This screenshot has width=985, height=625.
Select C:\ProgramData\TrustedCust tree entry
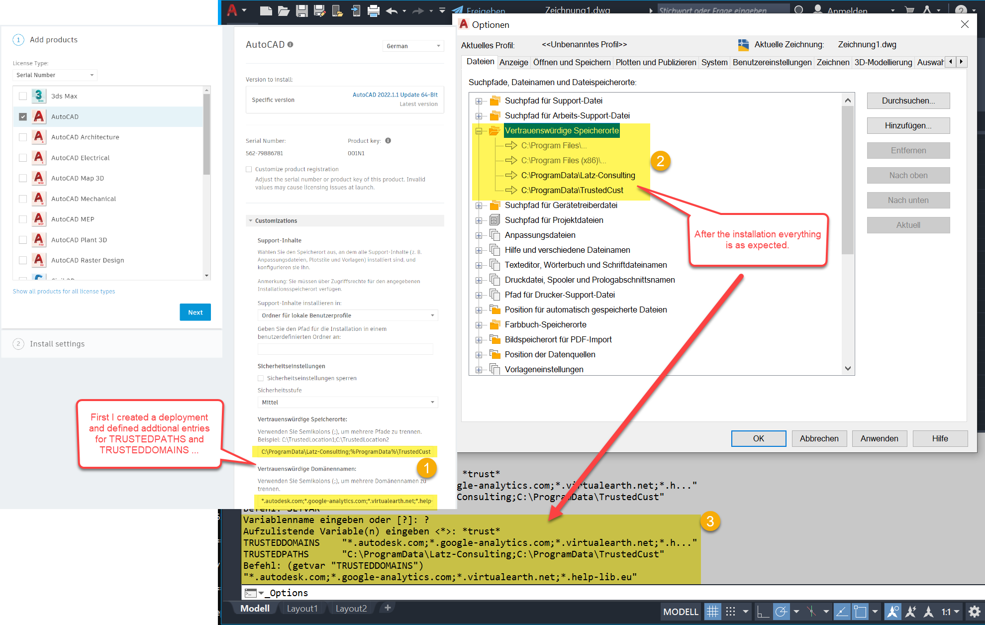point(572,190)
